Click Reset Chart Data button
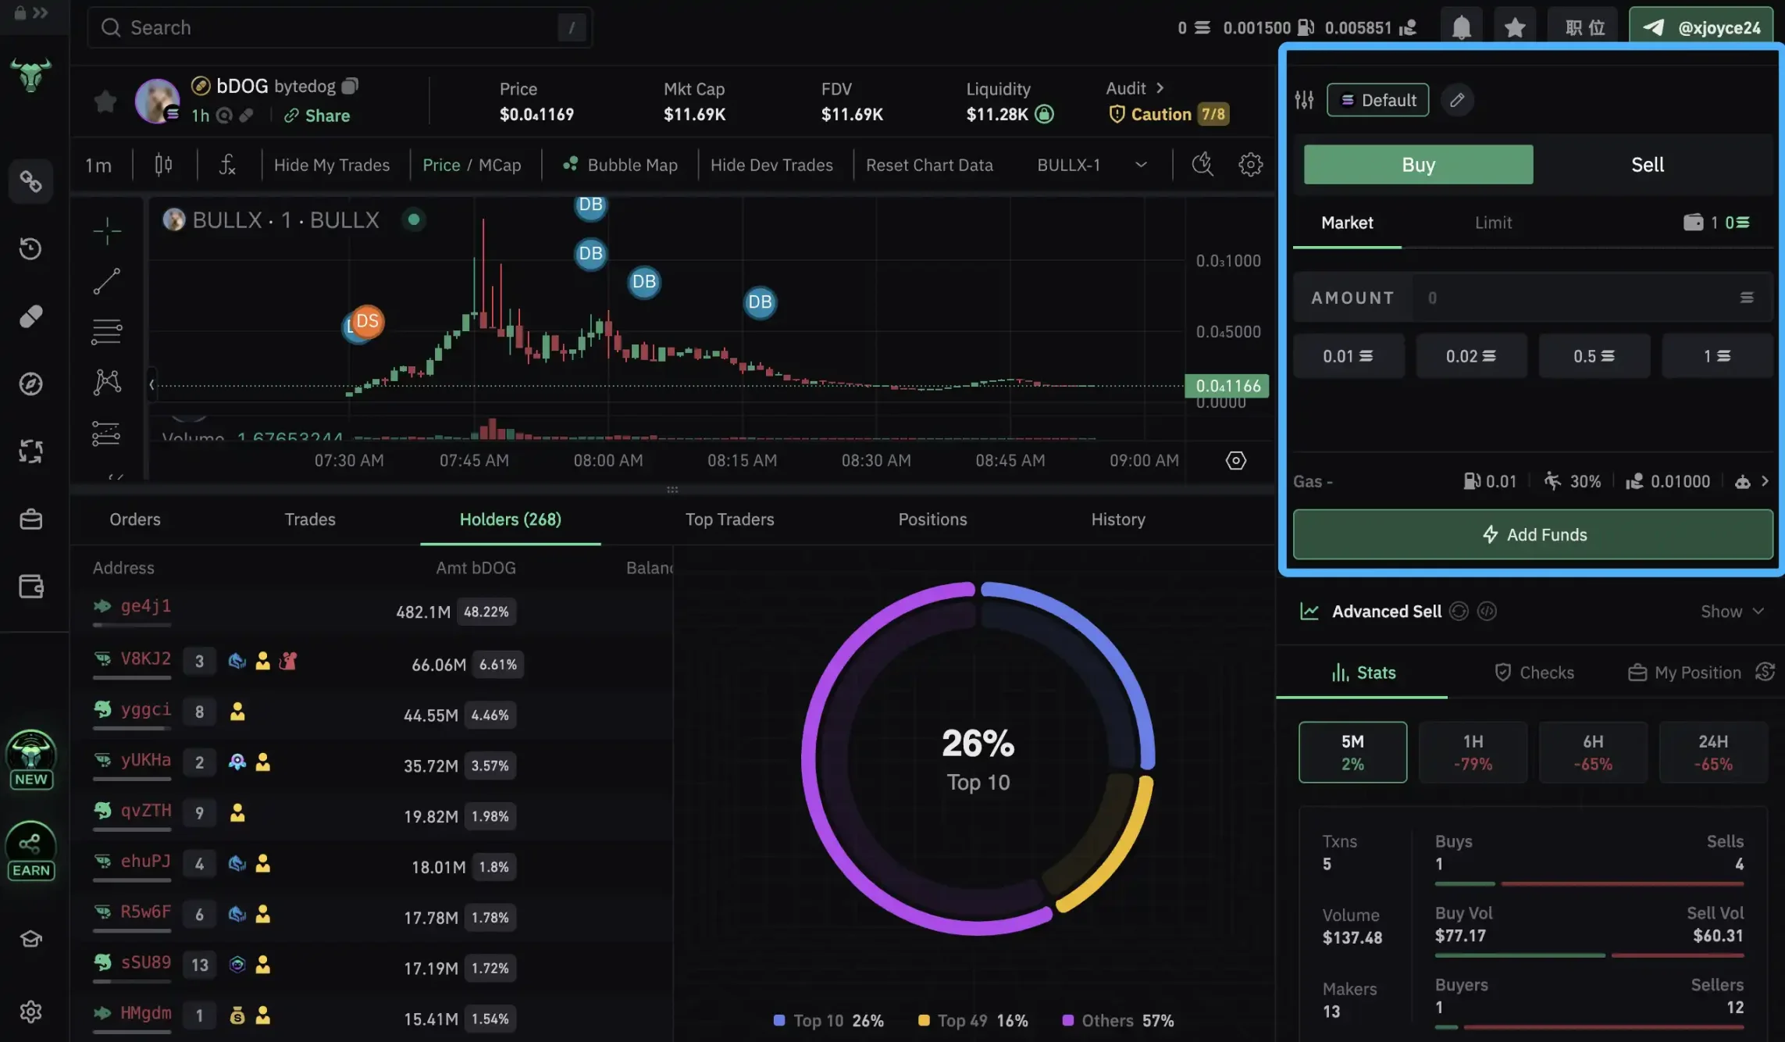This screenshot has height=1042, width=1785. coord(930,164)
